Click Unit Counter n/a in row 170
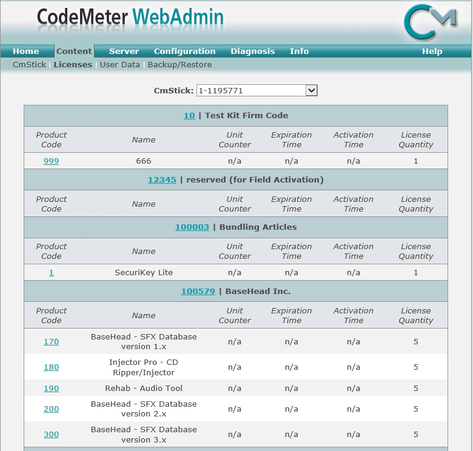Image resolution: width=473 pixels, height=451 pixels. (235, 341)
